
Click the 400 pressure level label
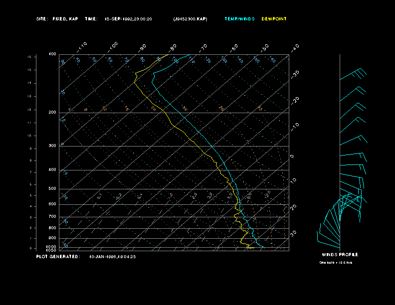coord(52,170)
